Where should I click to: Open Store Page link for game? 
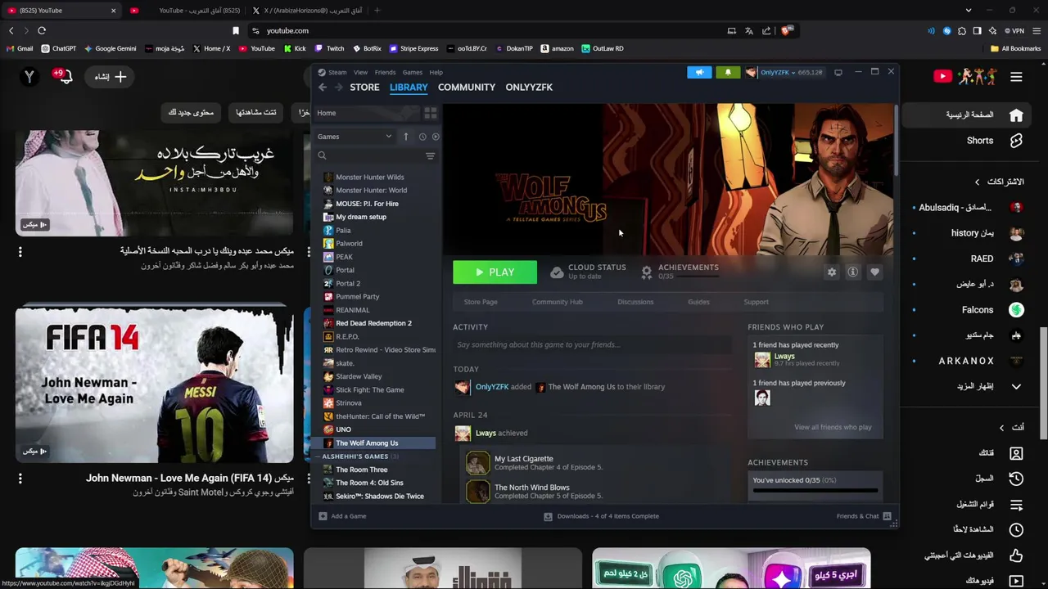pyautogui.click(x=481, y=302)
